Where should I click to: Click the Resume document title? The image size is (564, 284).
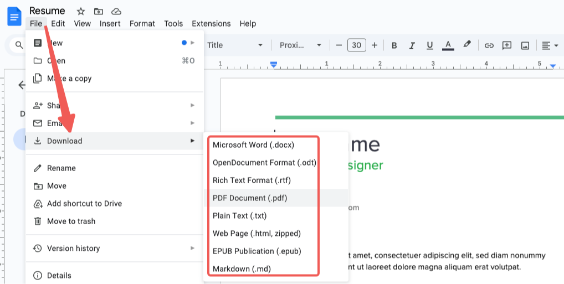pyautogui.click(x=47, y=11)
